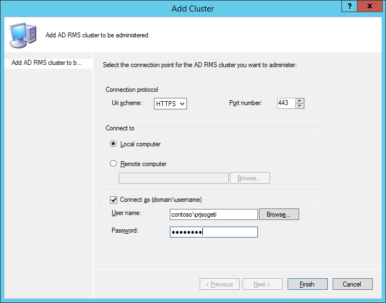Click the Finish button
Screen dimensions: 386x303
click(307, 284)
